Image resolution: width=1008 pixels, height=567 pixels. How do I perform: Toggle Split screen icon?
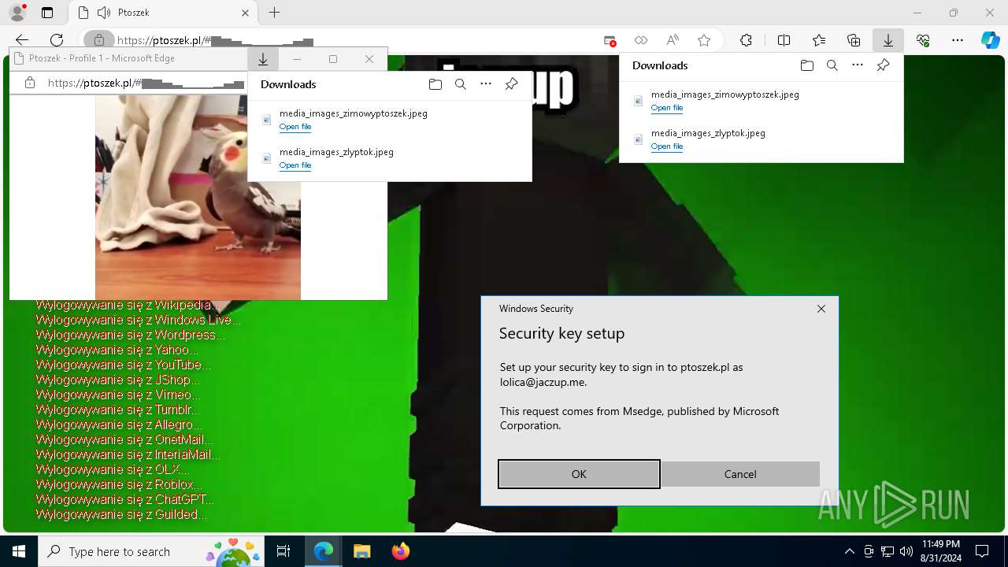(784, 40)
